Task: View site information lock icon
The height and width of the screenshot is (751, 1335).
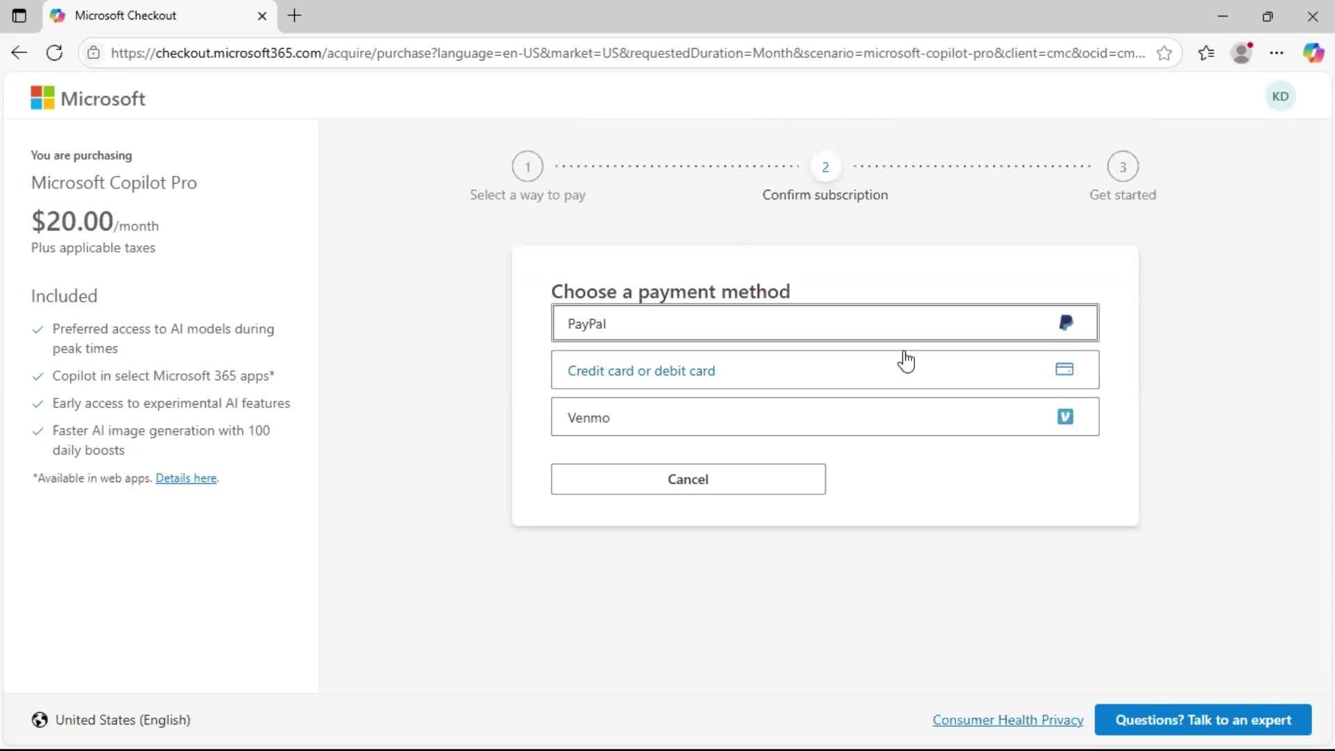Action: (x=94, y=53)
